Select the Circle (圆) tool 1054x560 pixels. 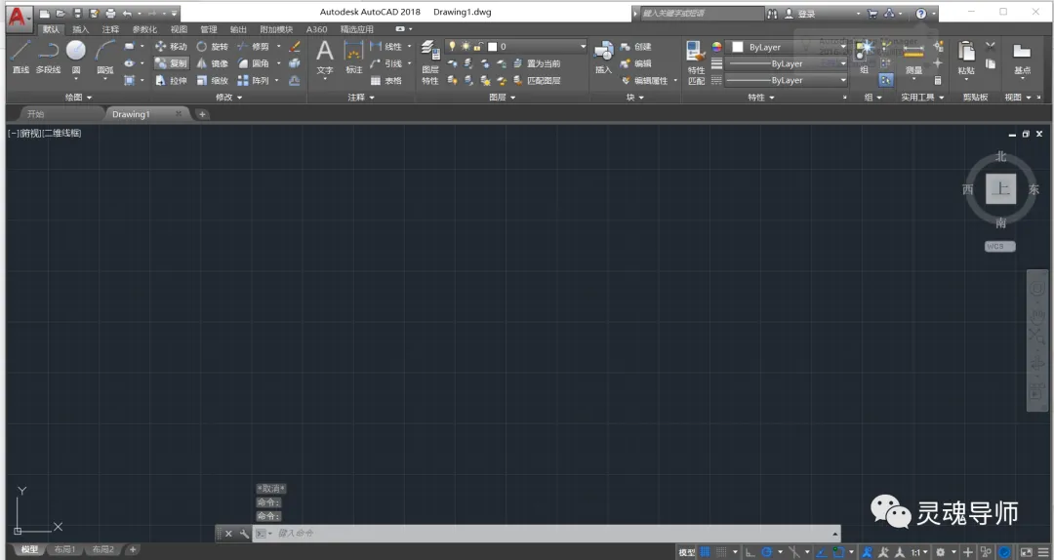click(76, 57)
